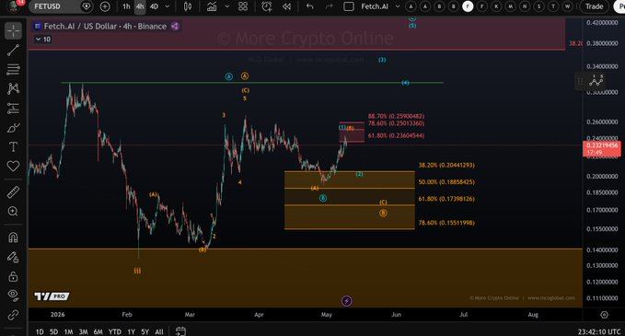Open the Fetch.AI layout name dropdown chevron
625x336 pixels.
tap(398, 6)
